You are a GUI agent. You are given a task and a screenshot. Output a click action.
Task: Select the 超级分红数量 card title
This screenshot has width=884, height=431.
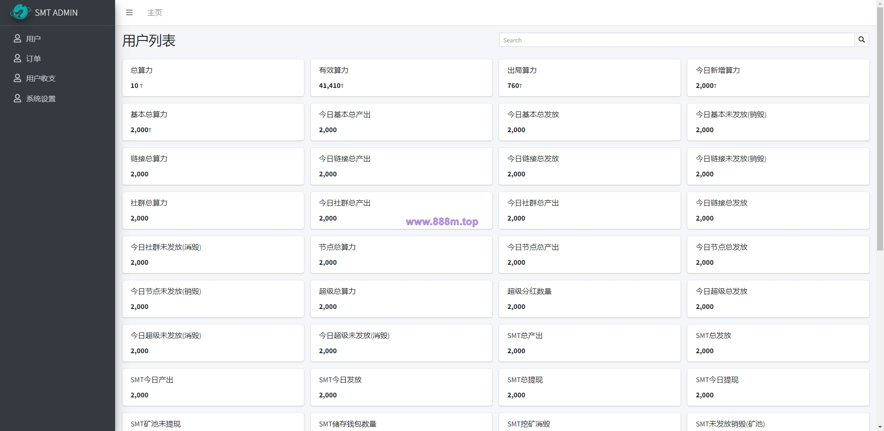point(529,291)
